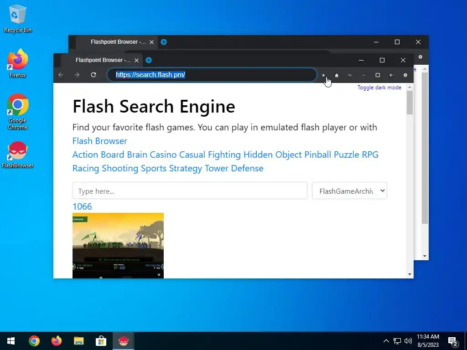This screenshot has width=467, height=350.
Task: Reload the page with the refresh icon
Action: point(93,75)
